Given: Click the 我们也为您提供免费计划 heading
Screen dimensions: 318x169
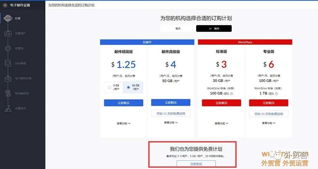Looking at the screenshot, I should coord(196,149).
